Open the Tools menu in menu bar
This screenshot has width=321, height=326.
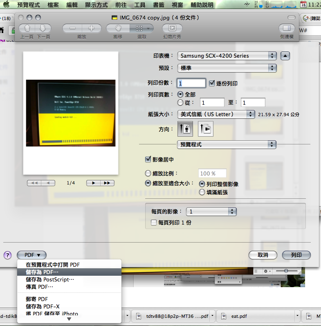tap(140, 4)
